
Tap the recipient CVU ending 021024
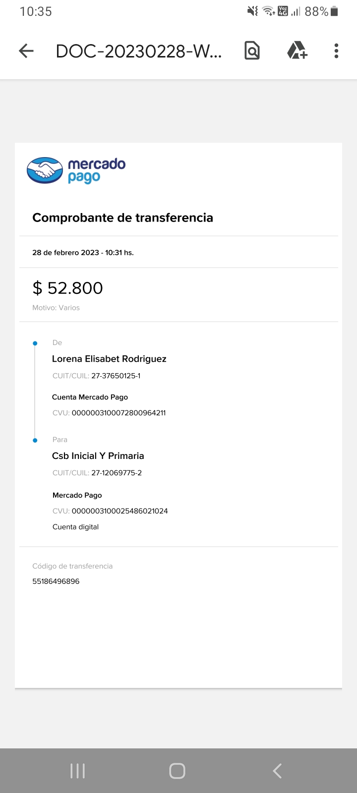pyautogui.click(x=119, y=511)
